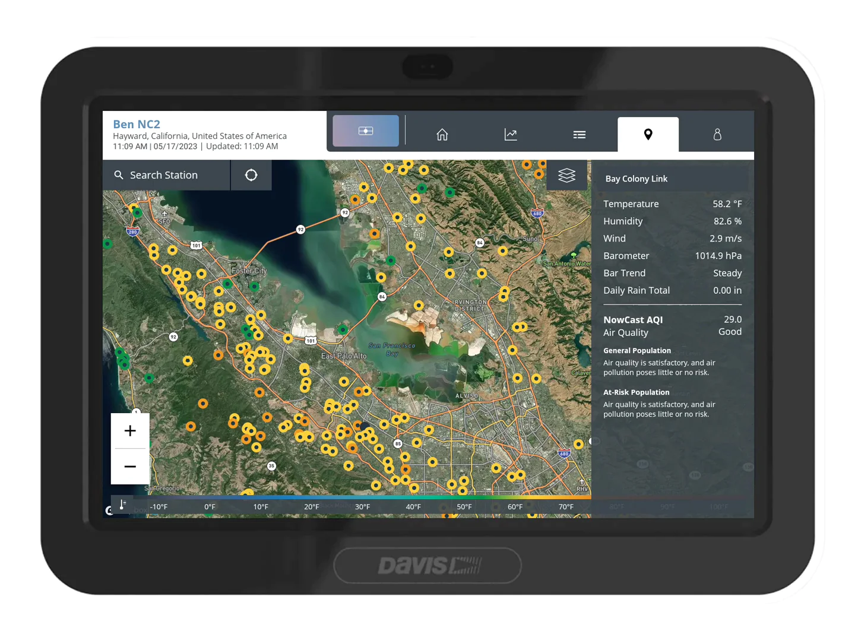
Task: Select the charts/graph data icon
Action: tap(511, 134)
